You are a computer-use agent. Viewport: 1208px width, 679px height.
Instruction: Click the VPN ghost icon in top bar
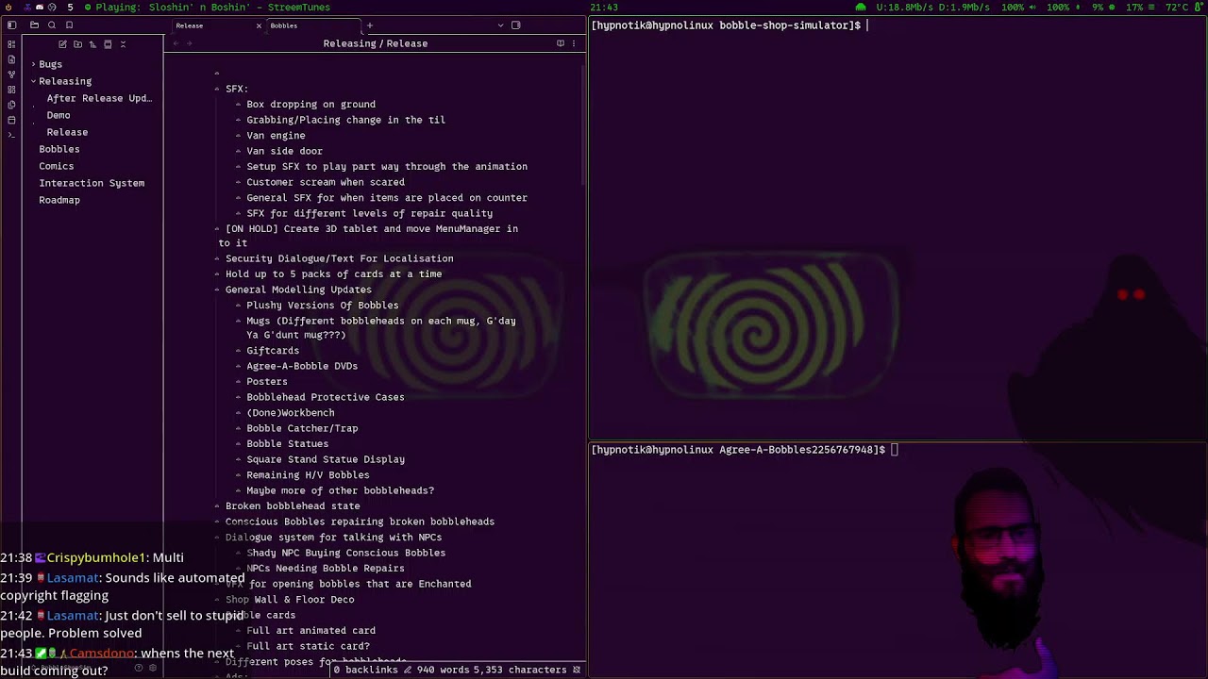pos(861,7)
